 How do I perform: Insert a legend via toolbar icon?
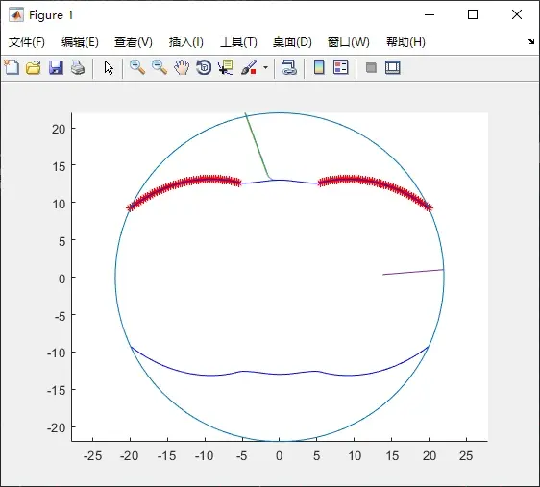pos(341,67)
